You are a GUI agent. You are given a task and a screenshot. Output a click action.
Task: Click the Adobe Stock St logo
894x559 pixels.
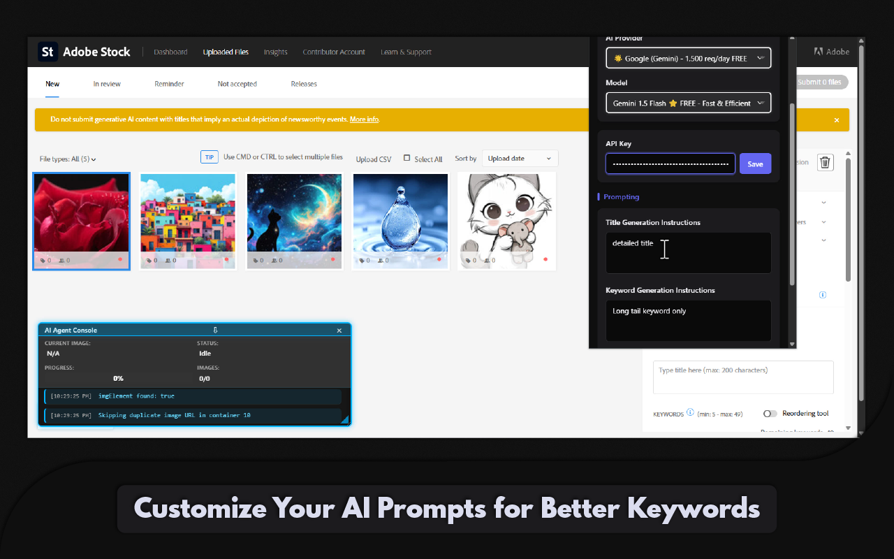click(47, 52)
